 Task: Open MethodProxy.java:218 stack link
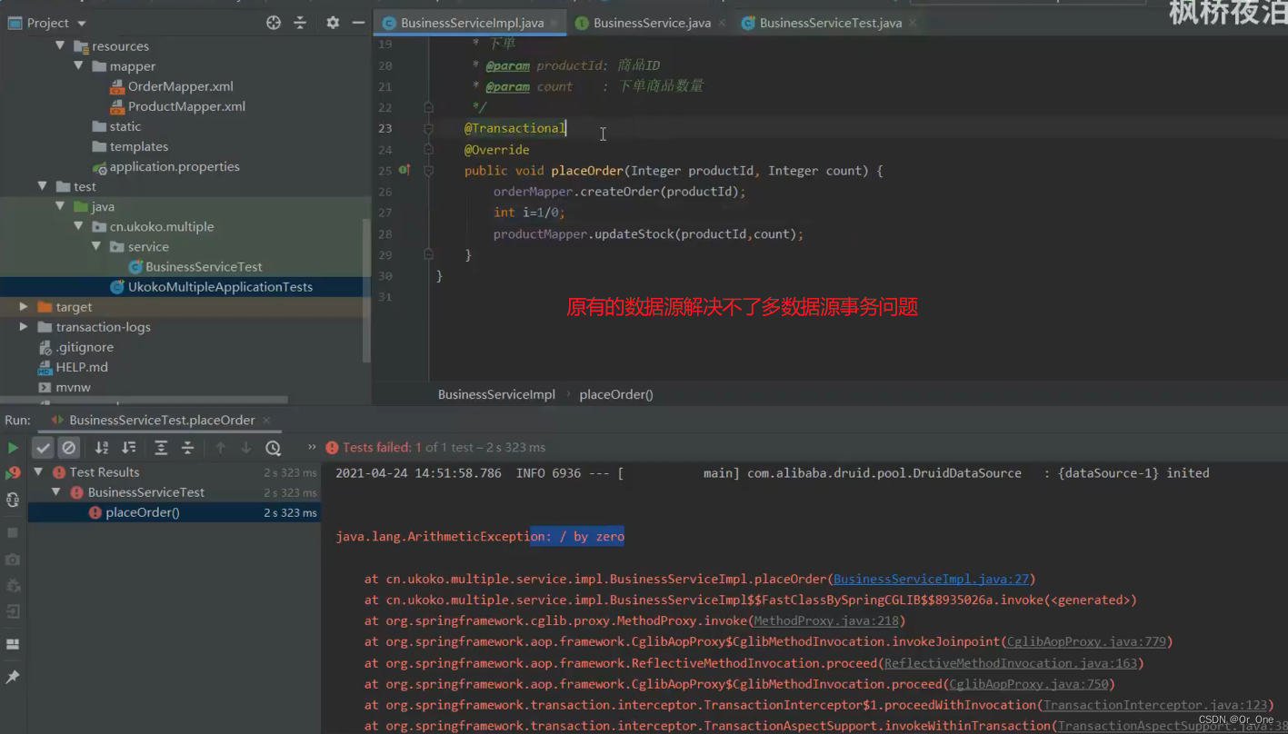[x=825, y=620]
